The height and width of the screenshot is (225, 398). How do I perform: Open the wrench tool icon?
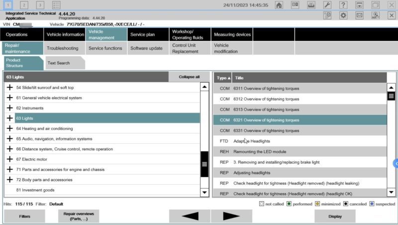coord(327,5)
